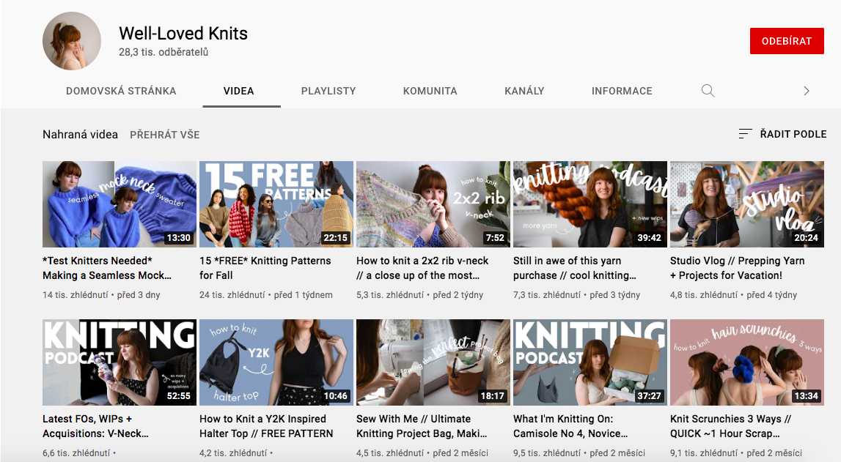
Task: Click the right chevron to show more tabs
Action: (x=806, y=91)
